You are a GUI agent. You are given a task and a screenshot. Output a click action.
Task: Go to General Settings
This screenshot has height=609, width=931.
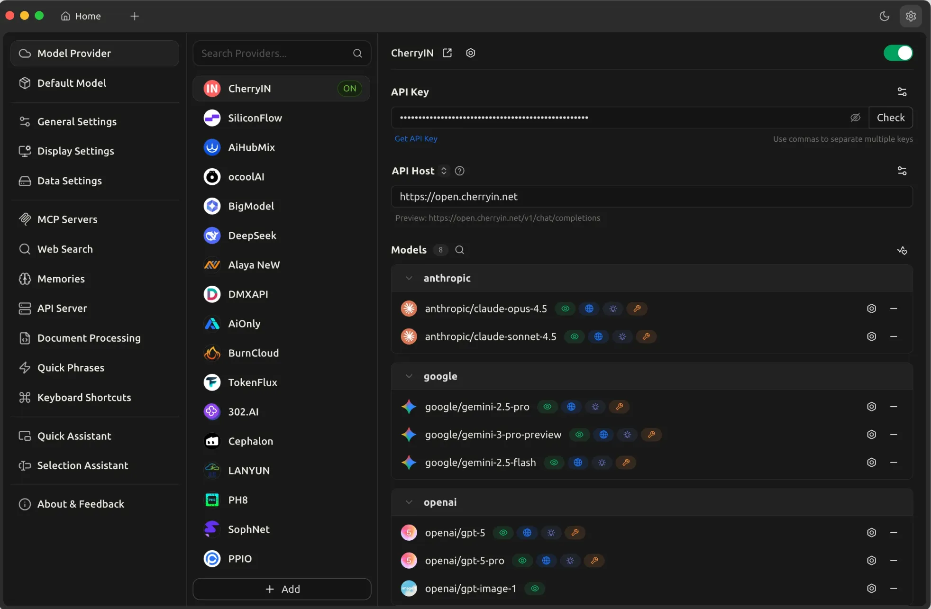point(95,122)
